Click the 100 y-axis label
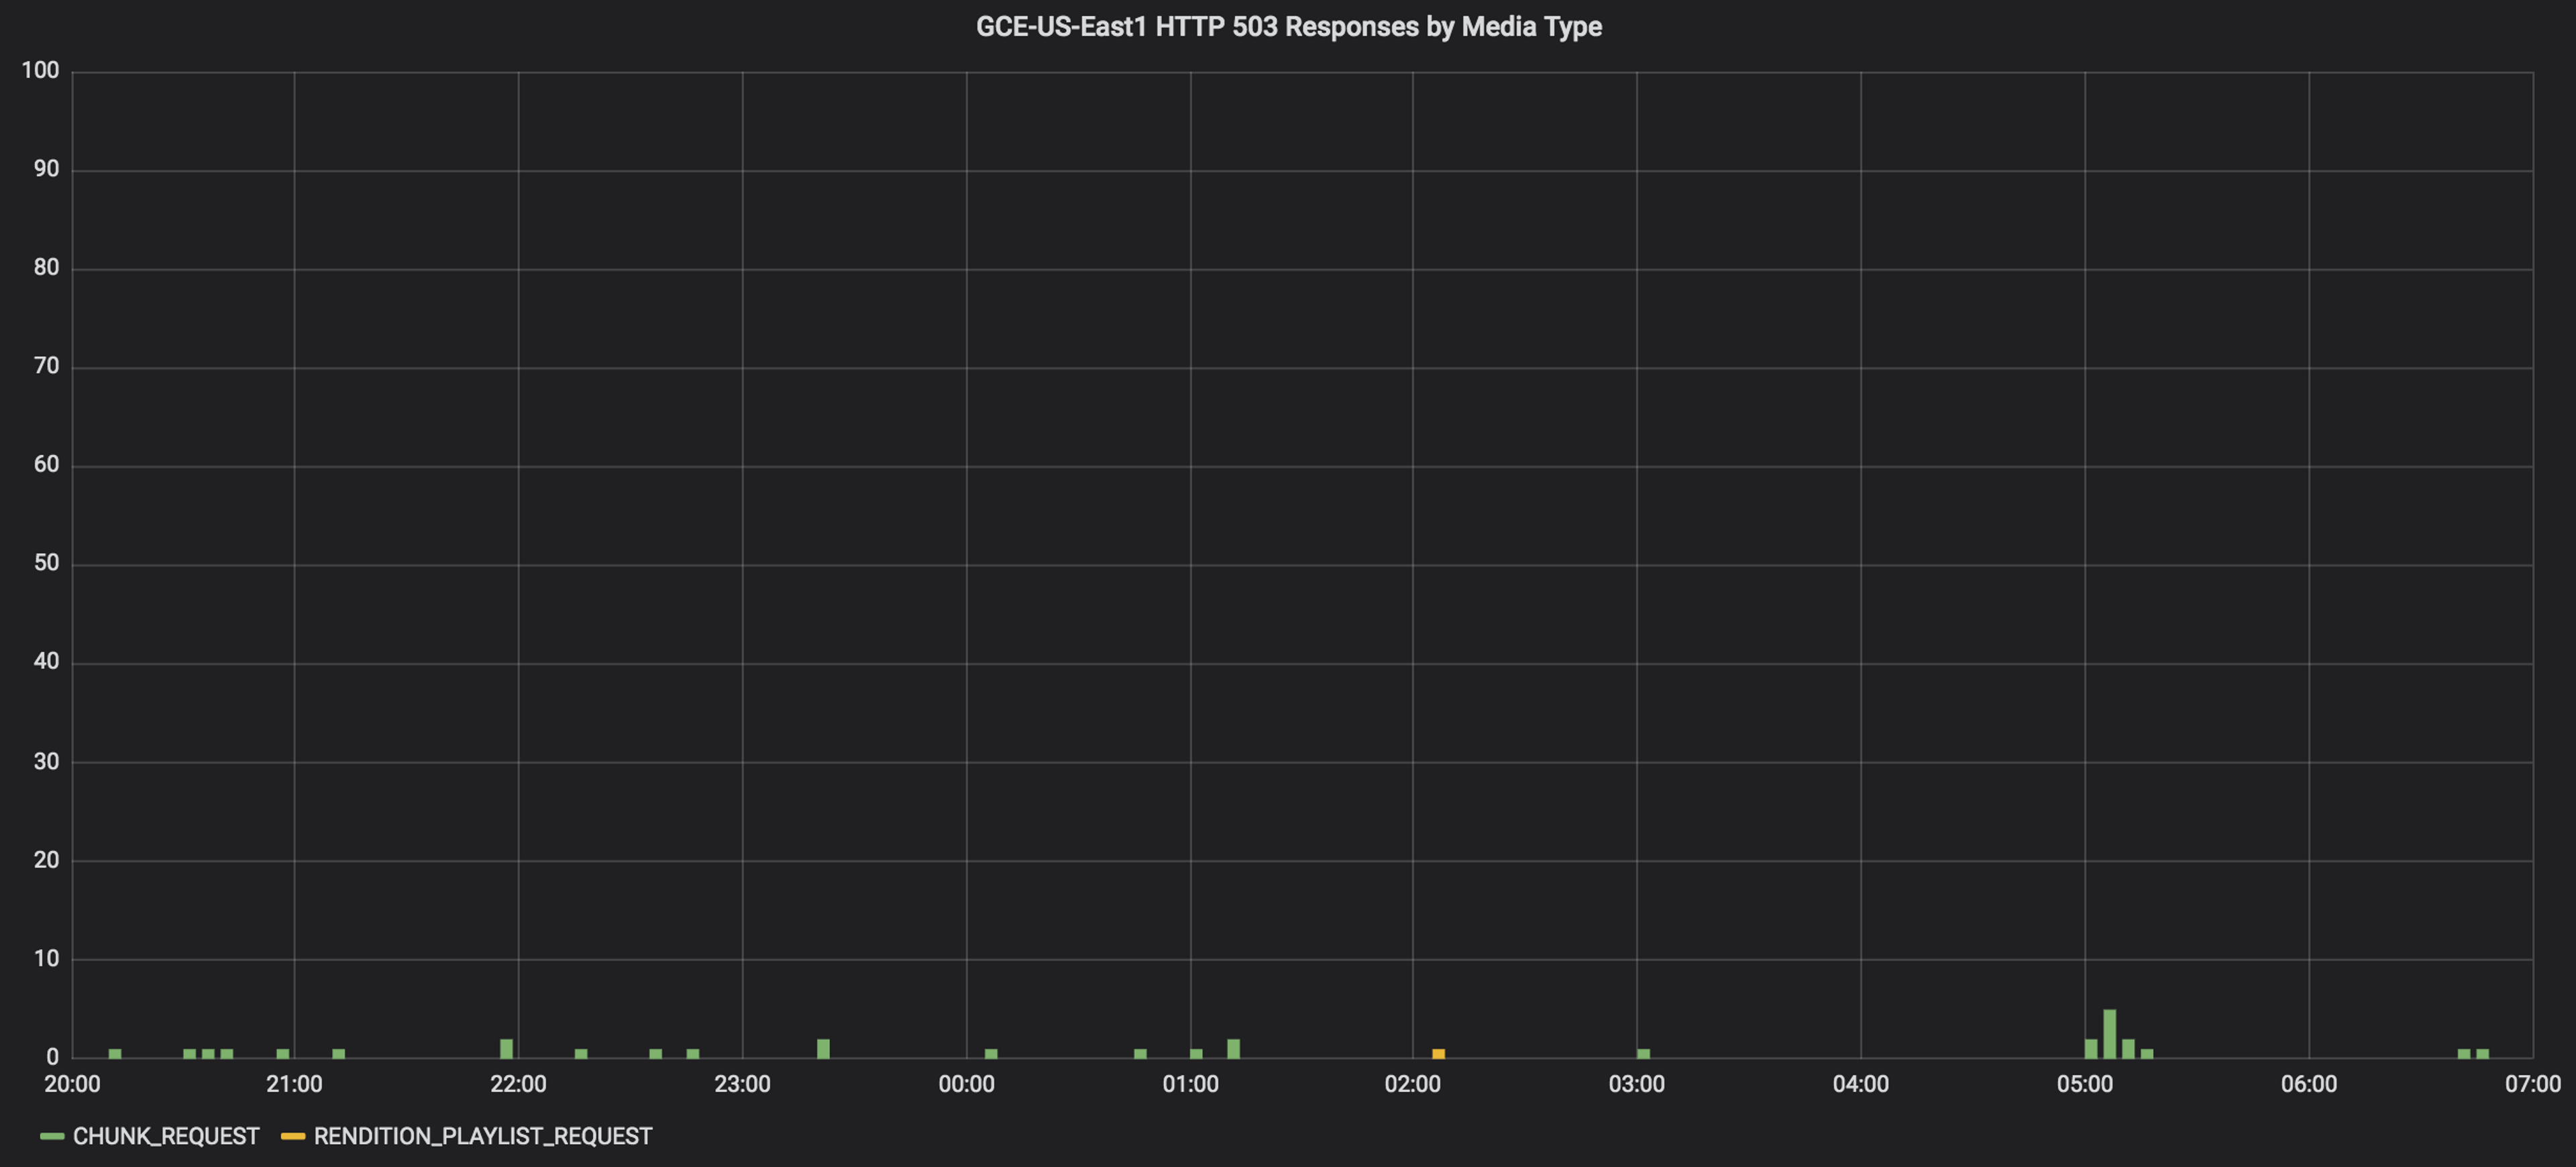Image resolution: width=2576 pixels, height=1167 pixels. pyautogui.click(x=40, y=71)
